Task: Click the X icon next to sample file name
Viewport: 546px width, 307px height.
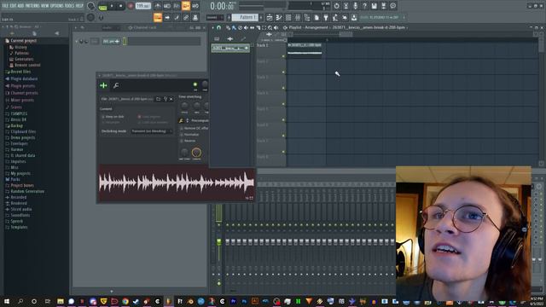Action: click(x=171, y=99)
